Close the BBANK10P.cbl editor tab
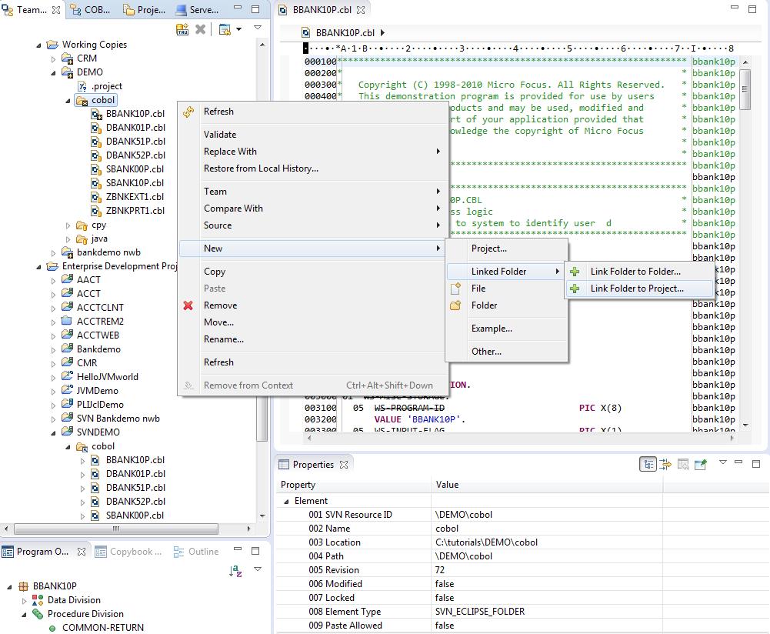Screen dimensions: 770x634 pos(361,10)
